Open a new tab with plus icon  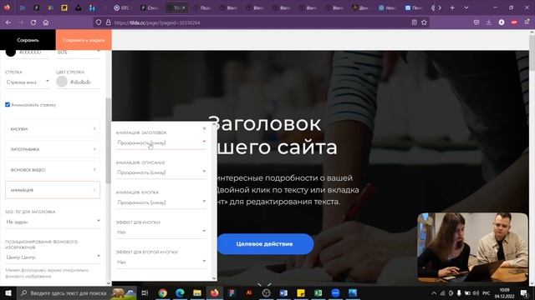click(x=452, y=7)
